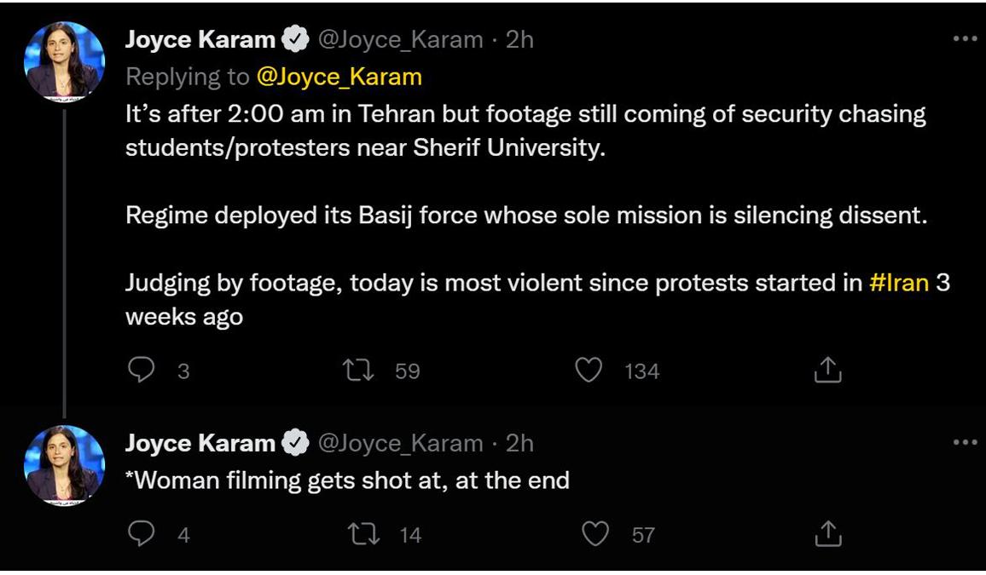The image size is (986, 575).
Task: Like the tweet with 134 likes
Action: (589, 371)
